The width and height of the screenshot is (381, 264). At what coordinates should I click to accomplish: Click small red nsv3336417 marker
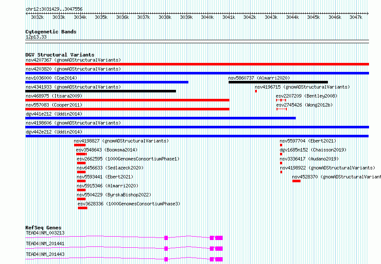(281, 163)
